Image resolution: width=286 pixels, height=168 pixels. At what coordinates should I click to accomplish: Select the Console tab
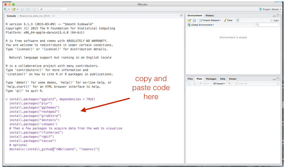11,16
